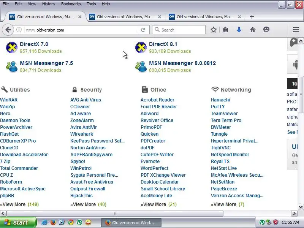Switch to the third Old versions tab
The width and height of the screenshot is (304, 228).
pos(205,17)
